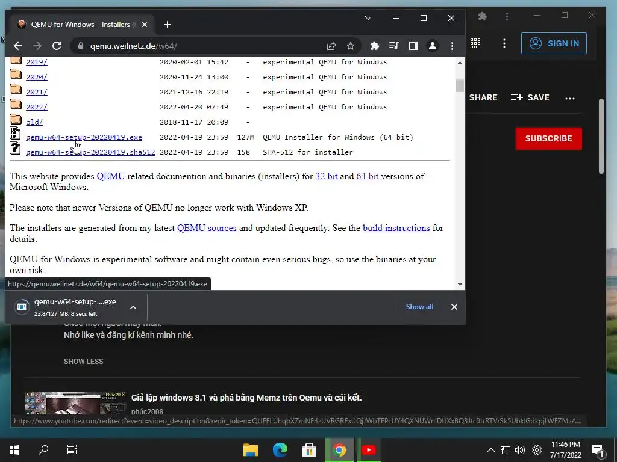Open extensions icon in background YouTube window
The width and height of the screenshot is (617, 462).
tap(483, 16)
